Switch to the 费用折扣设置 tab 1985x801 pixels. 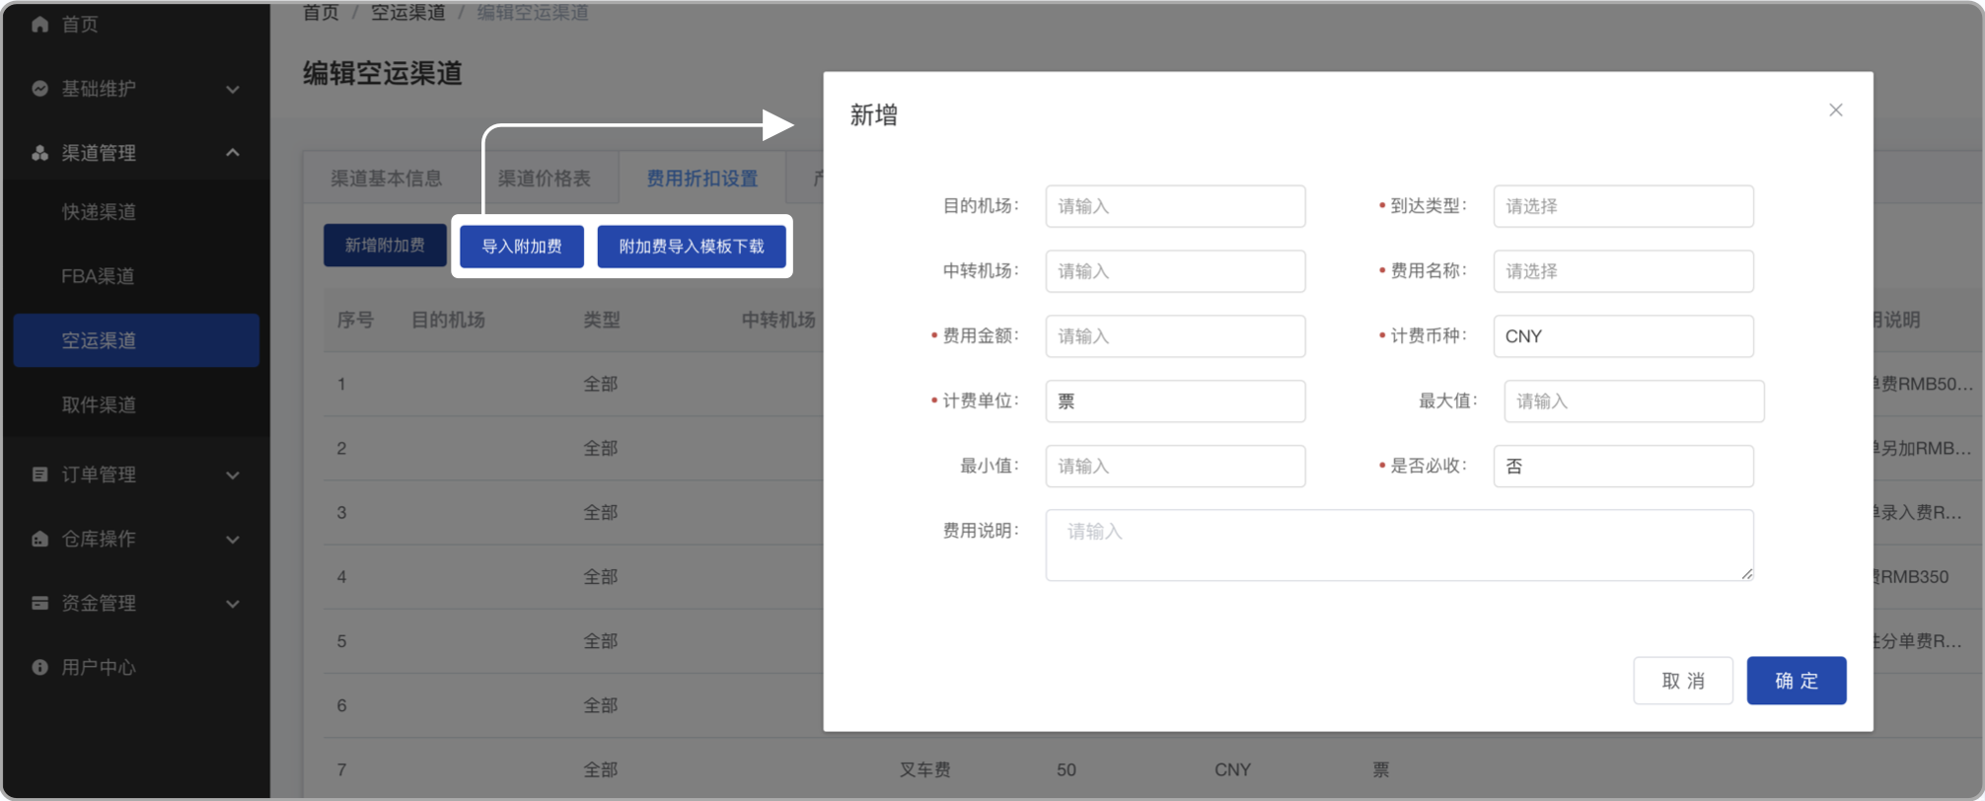[x=701, y=179]
